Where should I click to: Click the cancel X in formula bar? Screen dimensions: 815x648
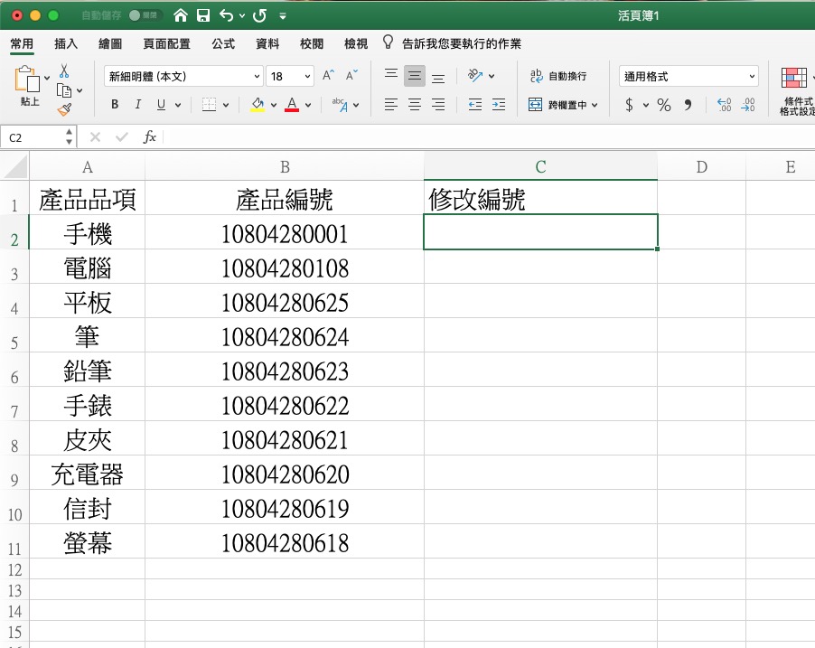(95, 136)
